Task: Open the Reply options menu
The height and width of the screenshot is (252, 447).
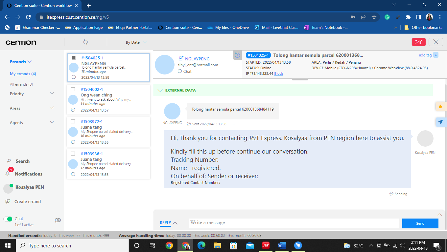Action: point(168,223)
